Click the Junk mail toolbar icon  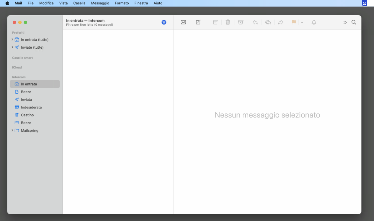[x=241, y=22]
